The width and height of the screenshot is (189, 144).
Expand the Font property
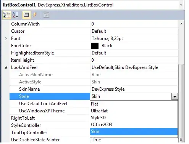click(x=6, y=38)
